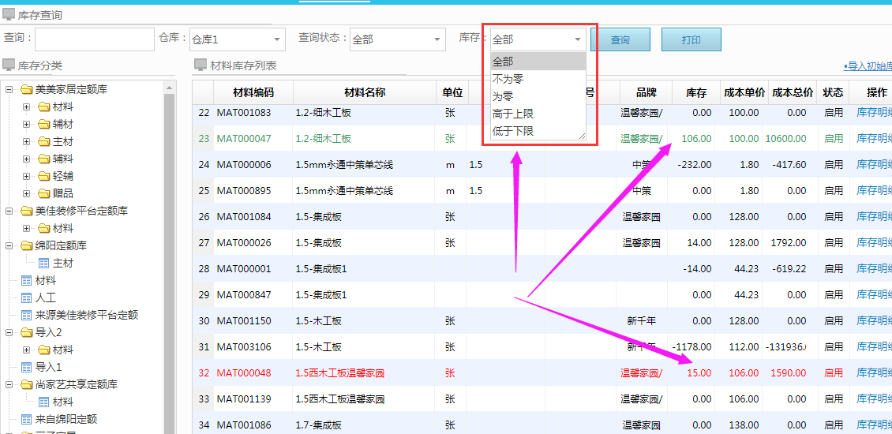This screenshot has height=434, width=892.
Task: Click the table icon next to 导入1
Action: coord(26,367)
